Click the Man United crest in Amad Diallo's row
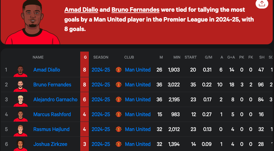 point(119,70)
